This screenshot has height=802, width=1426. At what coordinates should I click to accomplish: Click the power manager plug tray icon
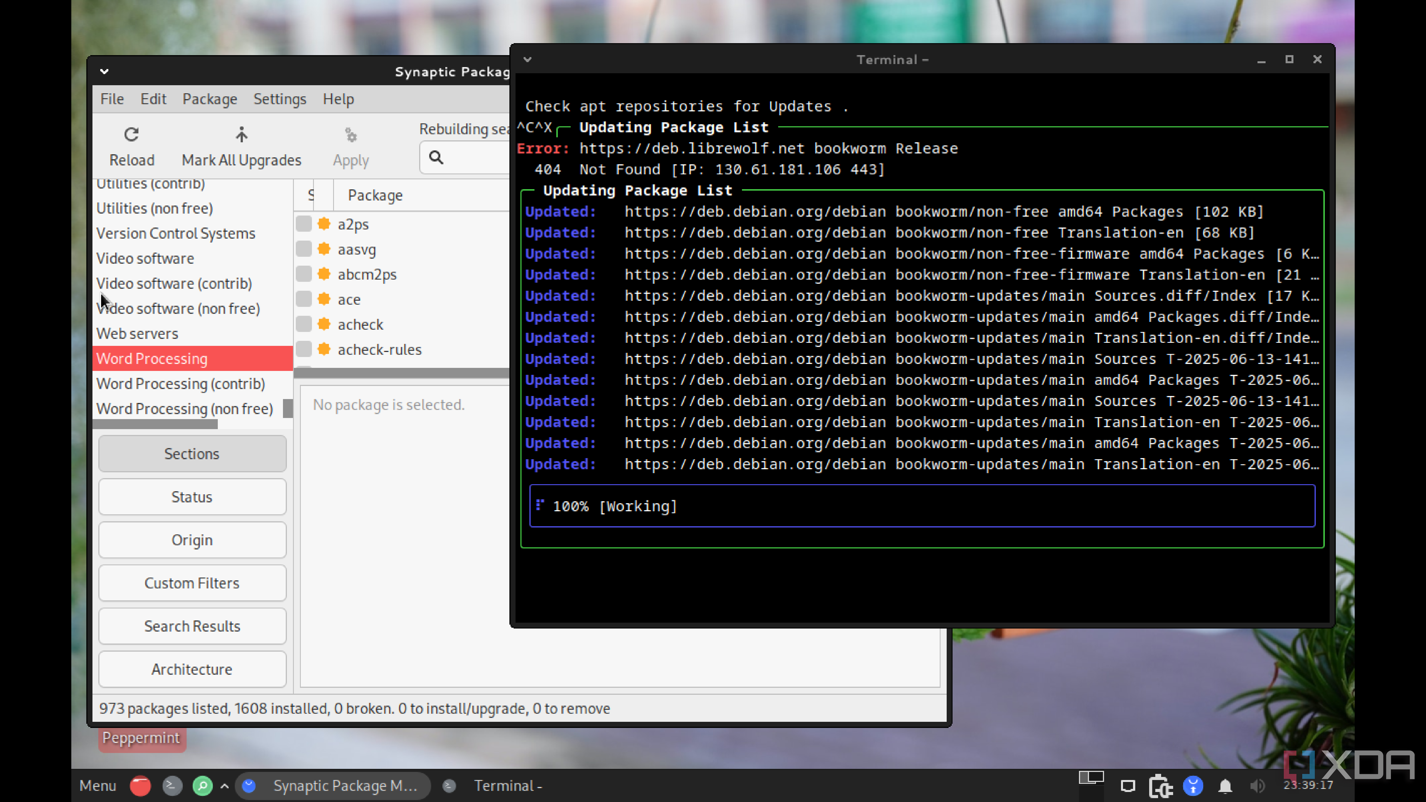(1160, 786)
